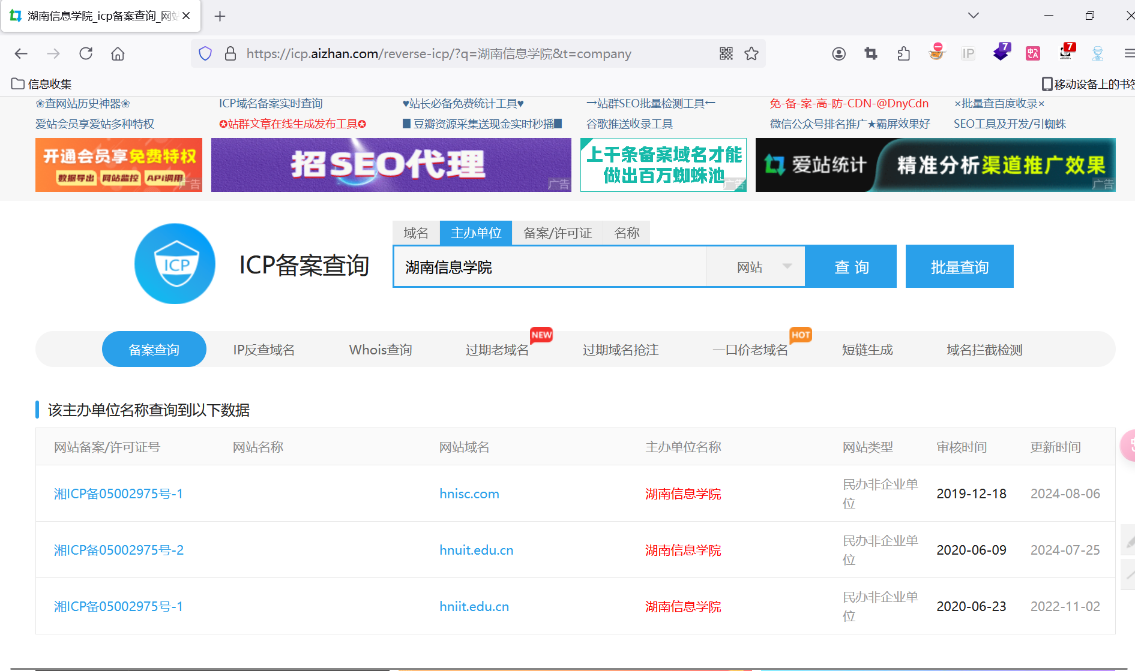
Task: Open the 批量查百度收录 link
Action: [999, 104]
